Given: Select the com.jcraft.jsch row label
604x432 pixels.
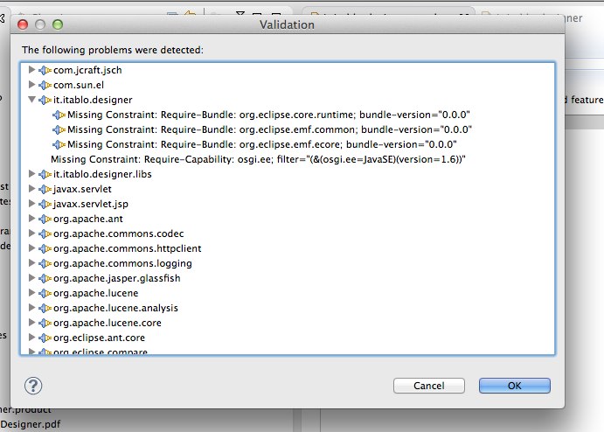Looking at the screenshot, I should tap(87, 70).
